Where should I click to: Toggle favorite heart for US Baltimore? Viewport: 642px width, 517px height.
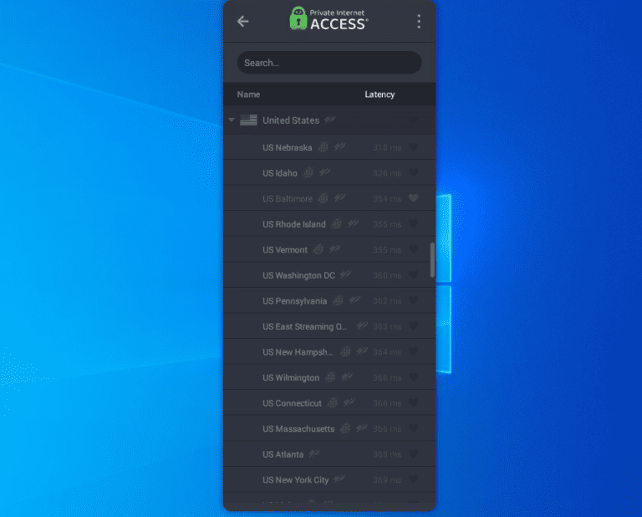[x=413, y=198]
